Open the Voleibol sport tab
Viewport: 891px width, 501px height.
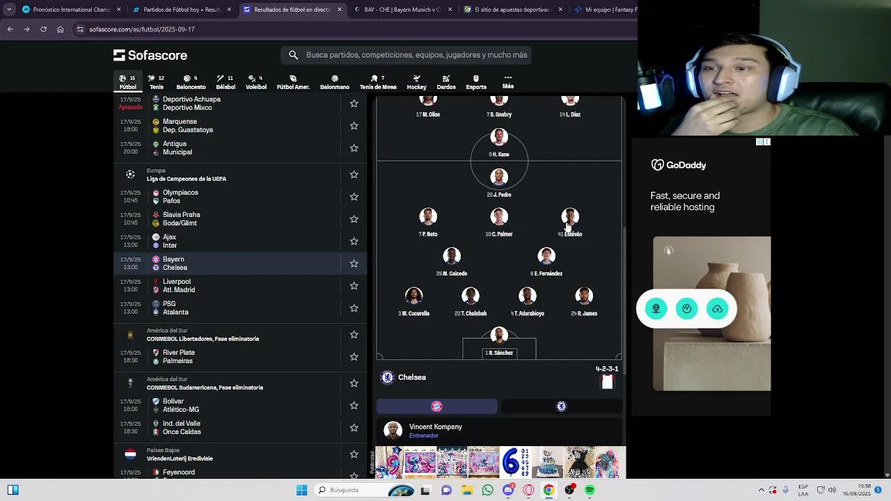click(x=256, y=82)
